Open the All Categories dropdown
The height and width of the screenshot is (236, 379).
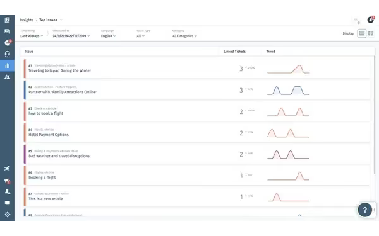184,36
